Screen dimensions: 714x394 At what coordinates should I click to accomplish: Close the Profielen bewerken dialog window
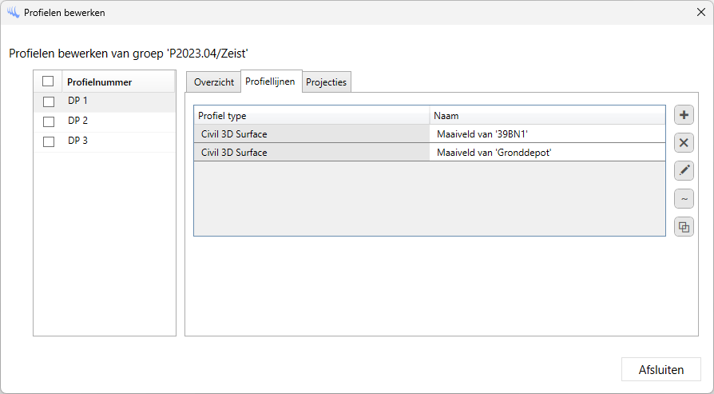(700, 13)
